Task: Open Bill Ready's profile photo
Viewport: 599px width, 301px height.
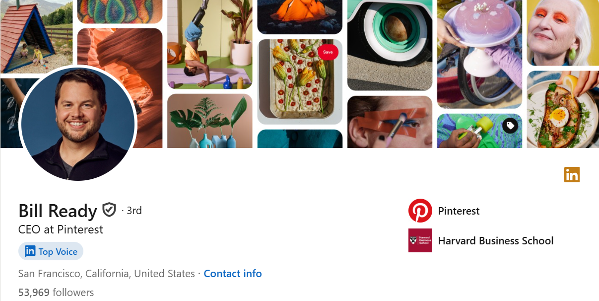Action: tap(77, 123)
